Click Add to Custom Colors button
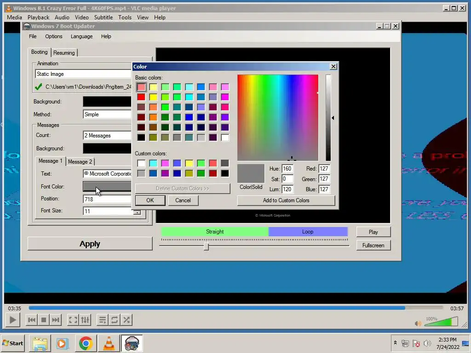 [x=286, y=200]
